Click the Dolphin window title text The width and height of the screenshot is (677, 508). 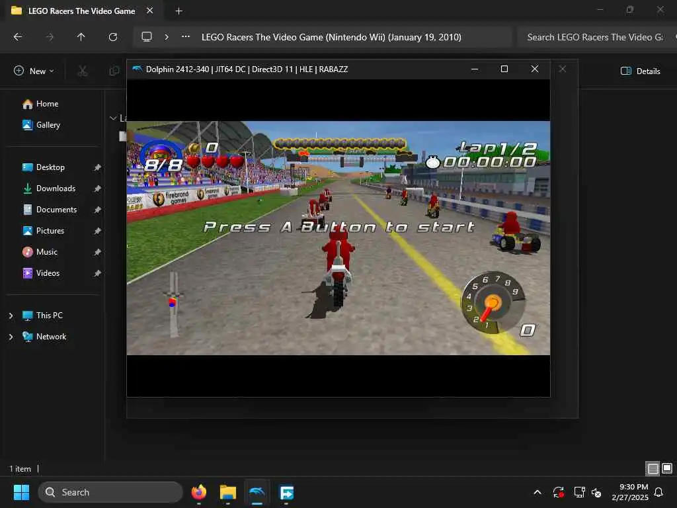coord(247,69)
